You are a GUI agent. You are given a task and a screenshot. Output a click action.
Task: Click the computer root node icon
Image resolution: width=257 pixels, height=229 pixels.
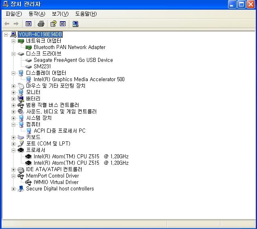click(13, 35)
